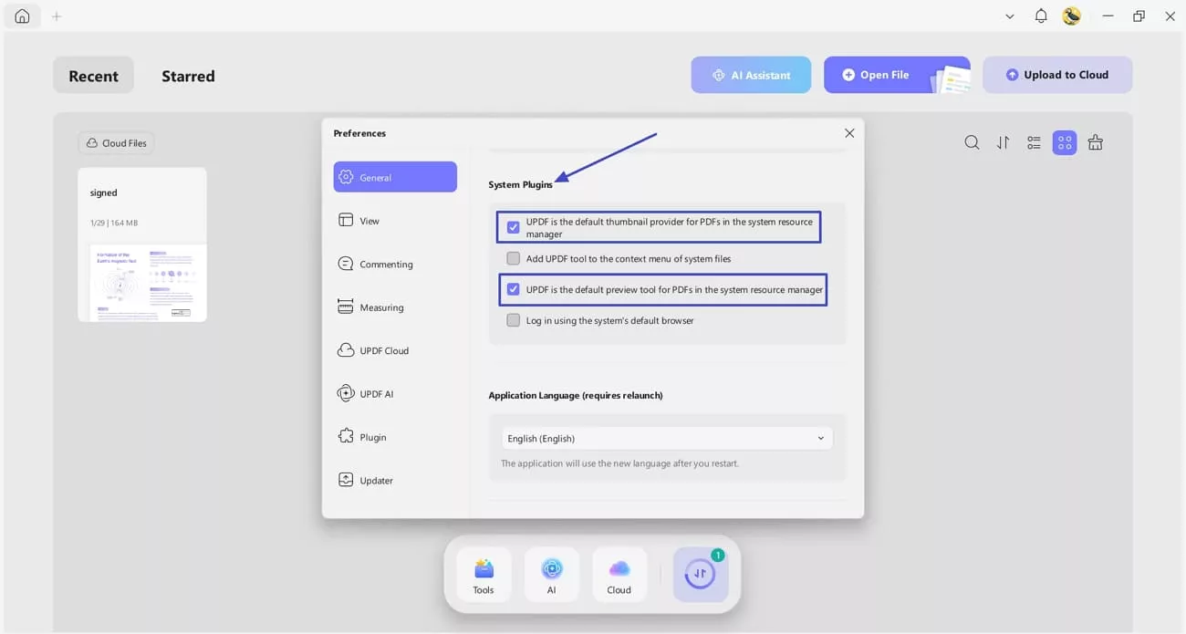Image resolution: width=1186 pixels, height=634 pixels.
Task: Click the AI Assistant button
Action: tap(751, 75)
